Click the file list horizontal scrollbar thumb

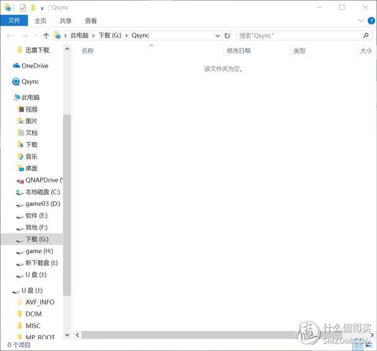tap(212, 335)
